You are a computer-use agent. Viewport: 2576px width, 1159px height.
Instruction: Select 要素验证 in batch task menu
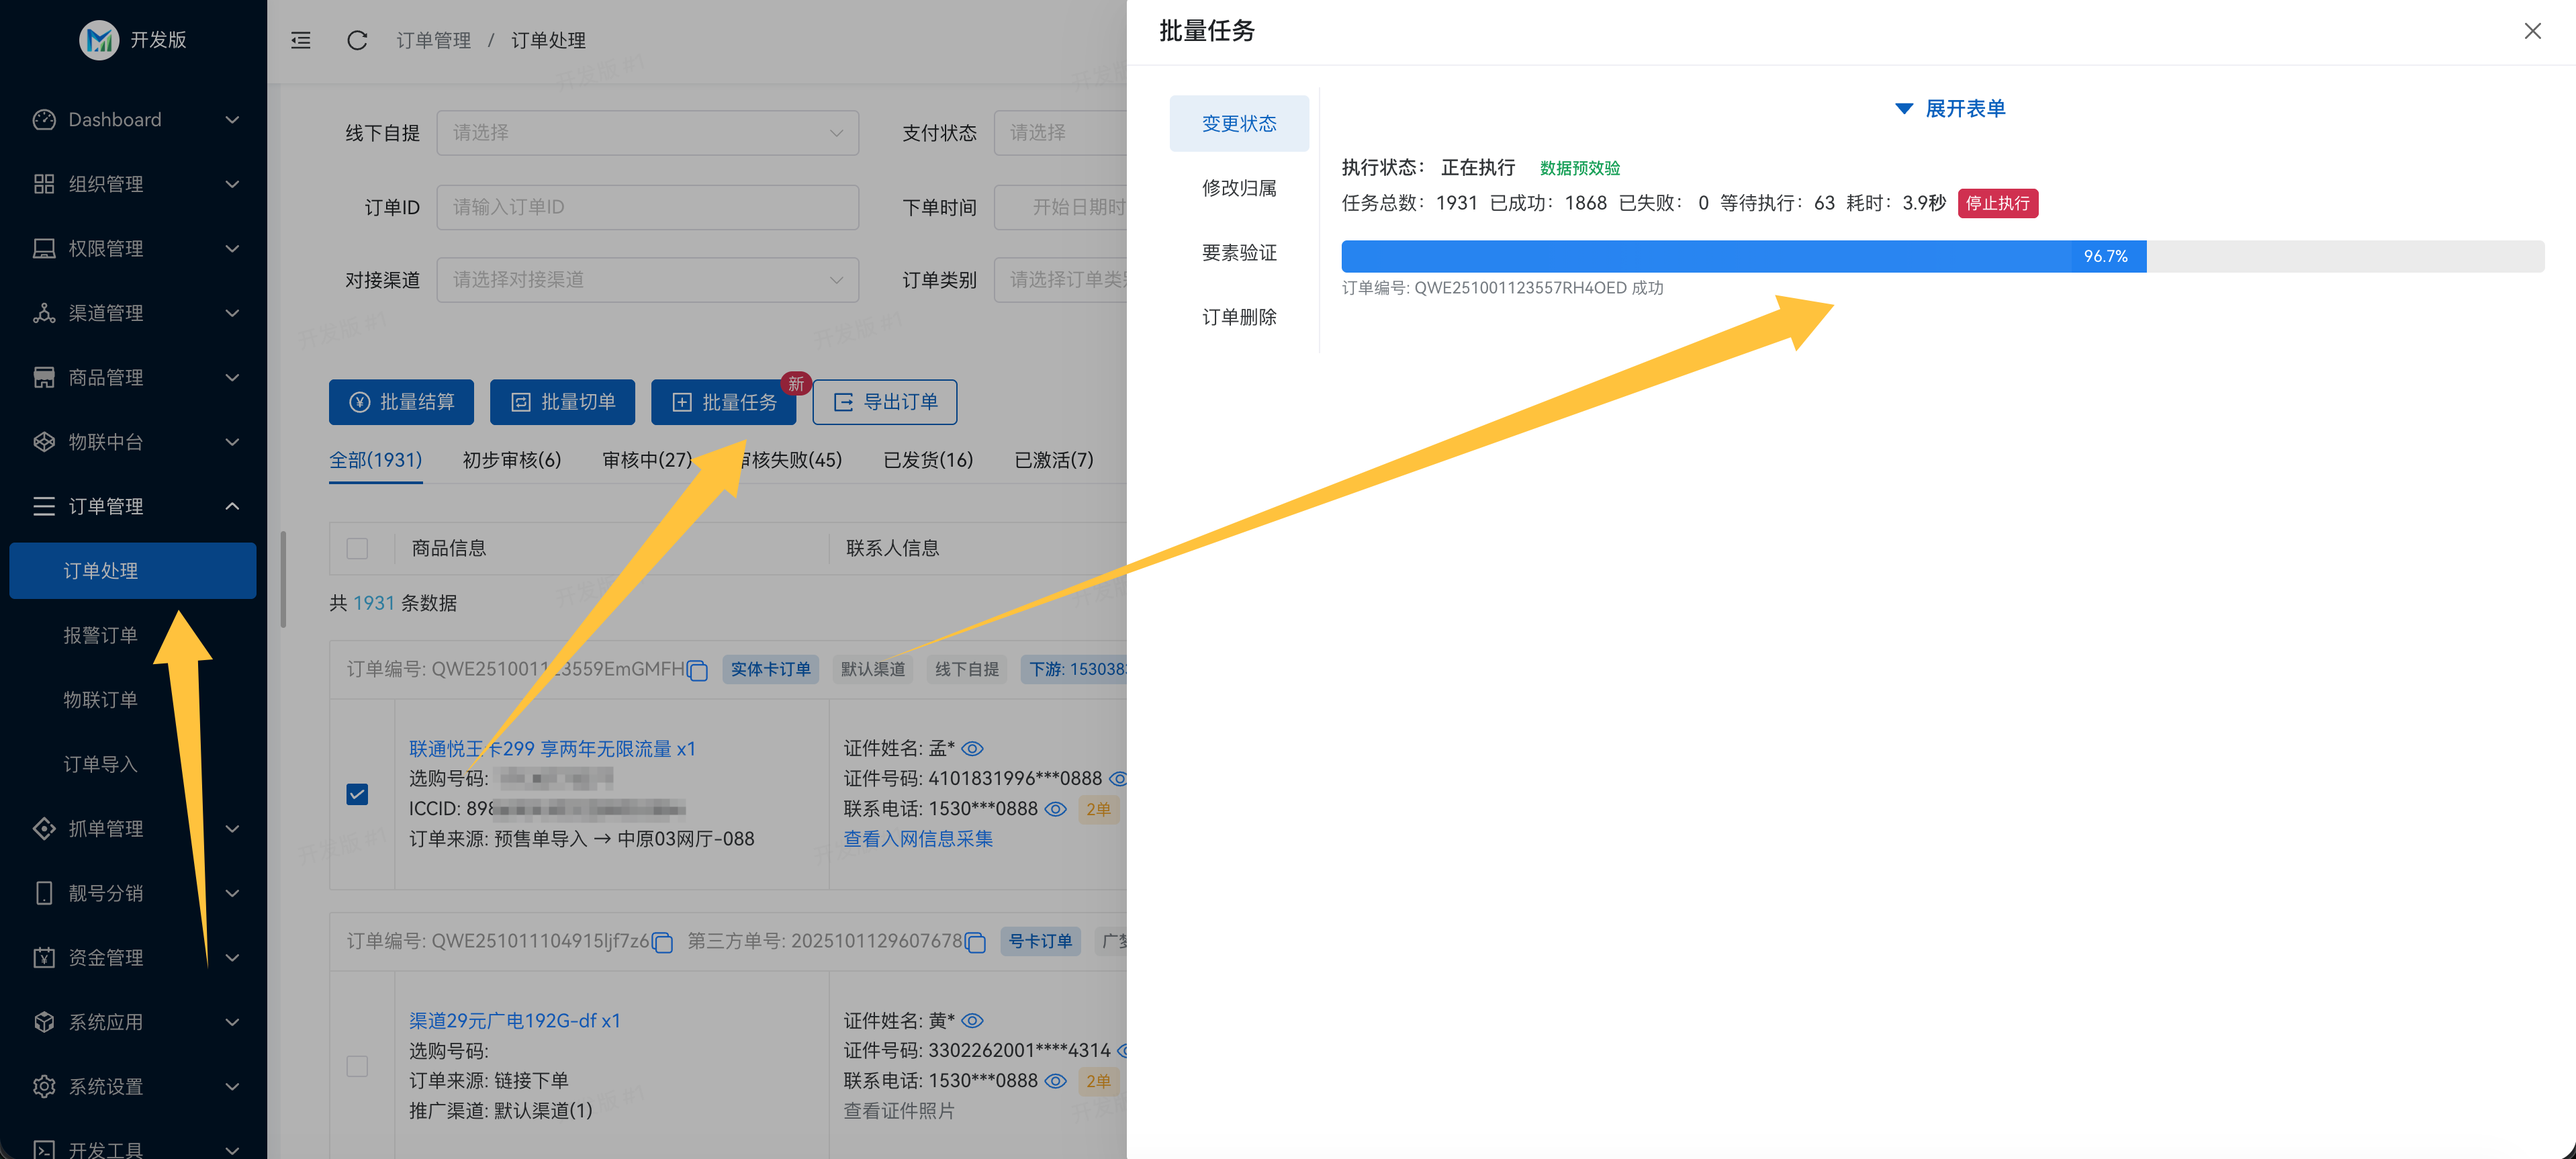point(1239,252)
